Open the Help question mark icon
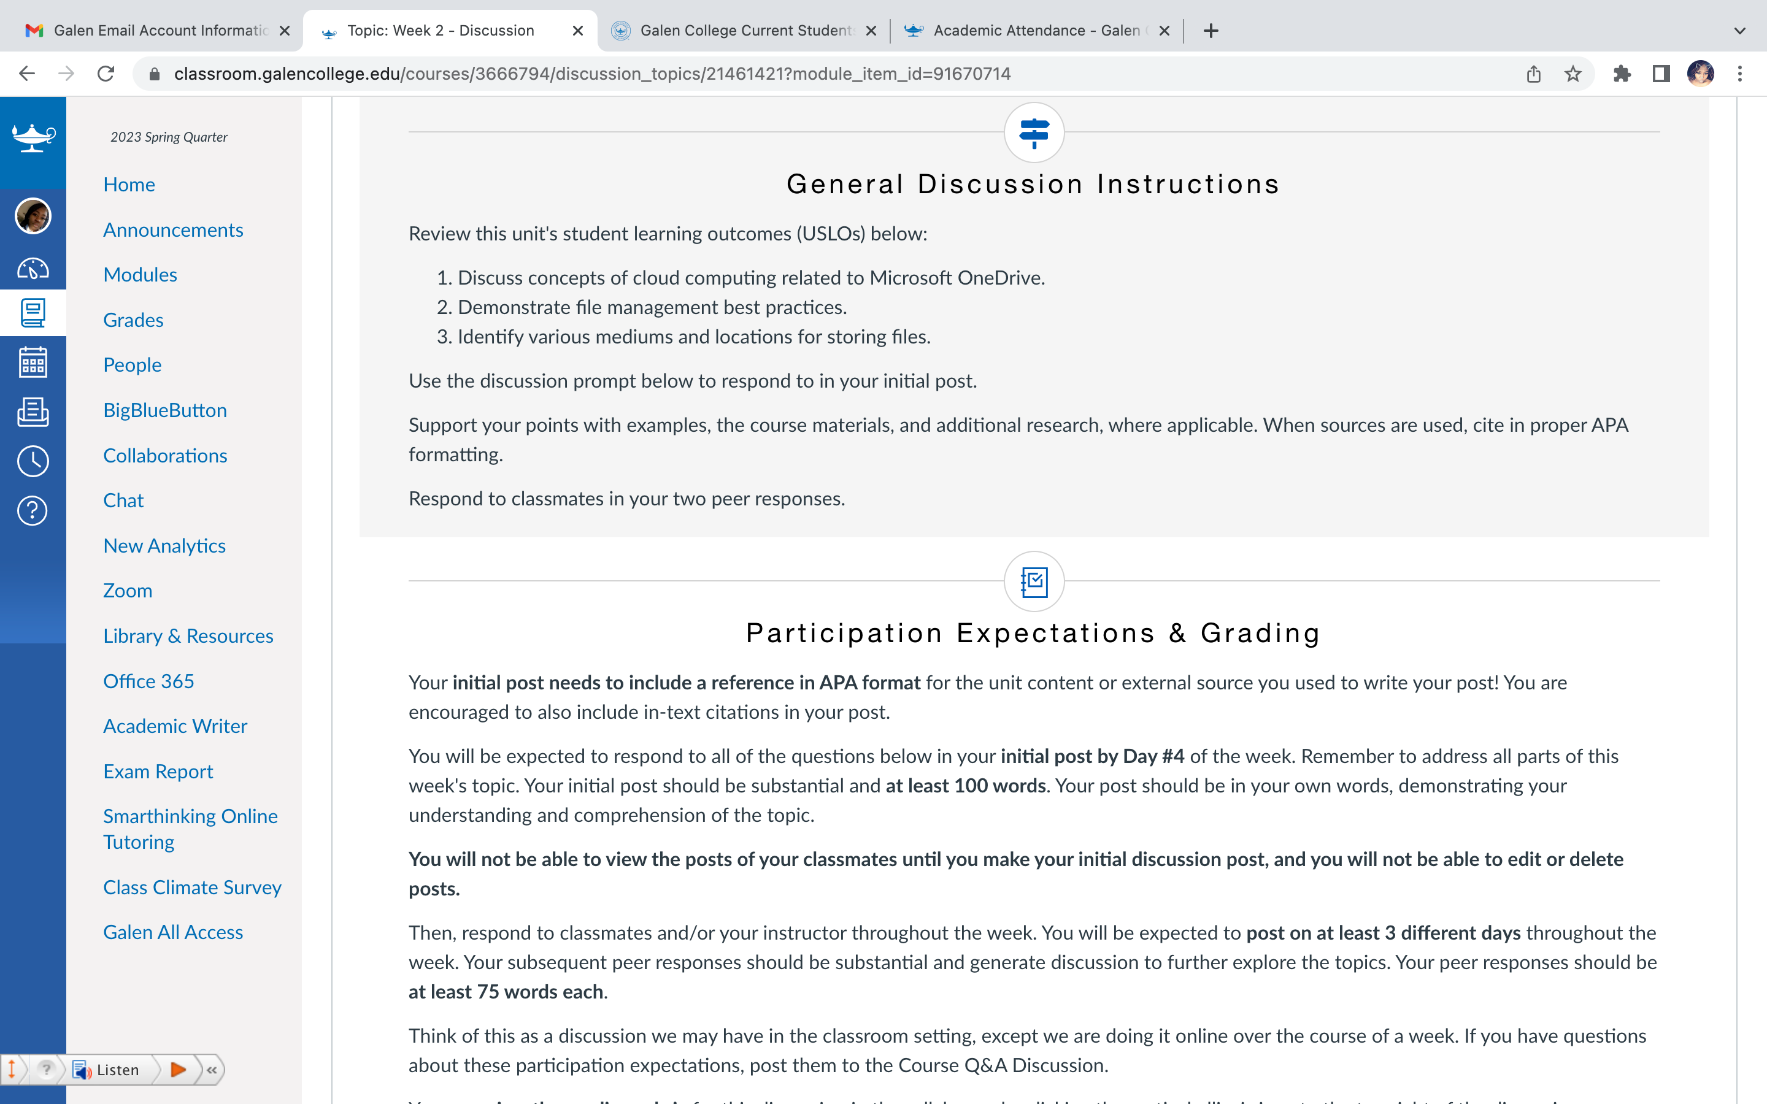 [x=33, y=510]
